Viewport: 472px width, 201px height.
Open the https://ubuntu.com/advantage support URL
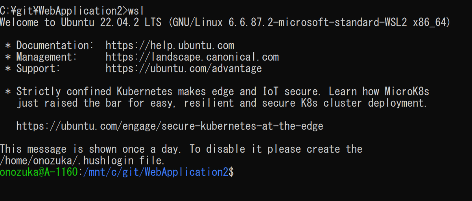pyautogui.click(x=183, y=68)
